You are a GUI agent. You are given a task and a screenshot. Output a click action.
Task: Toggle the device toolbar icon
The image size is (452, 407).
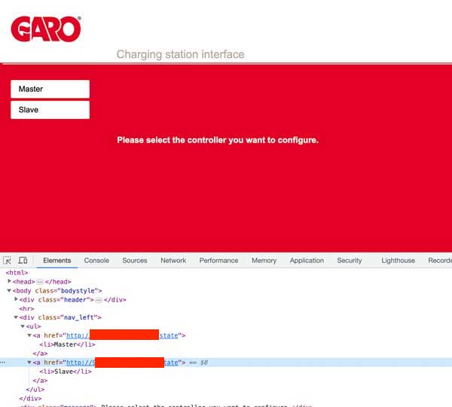[x=23, y=261]
